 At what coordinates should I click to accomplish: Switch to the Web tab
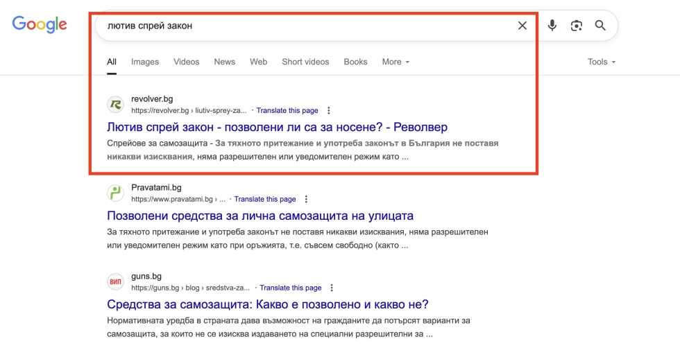click(258, 62)
